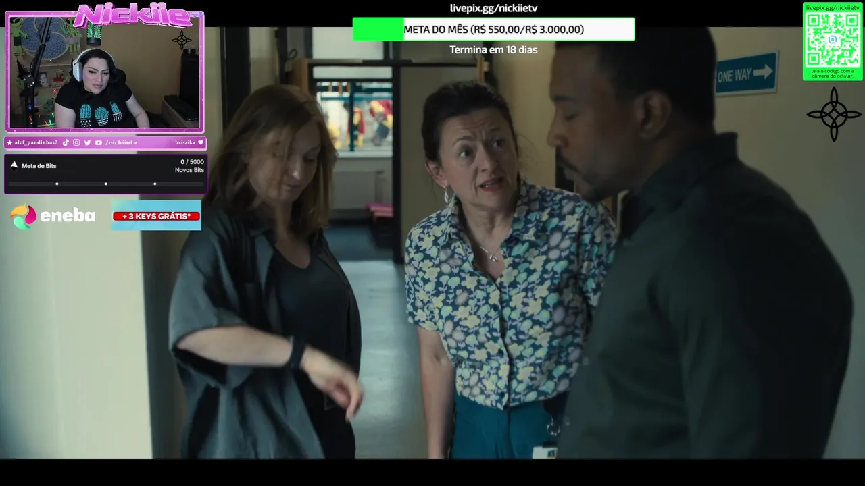
Task: Click the 'ONE WAY' sign in the video
Action: click(x=746, y=74)
